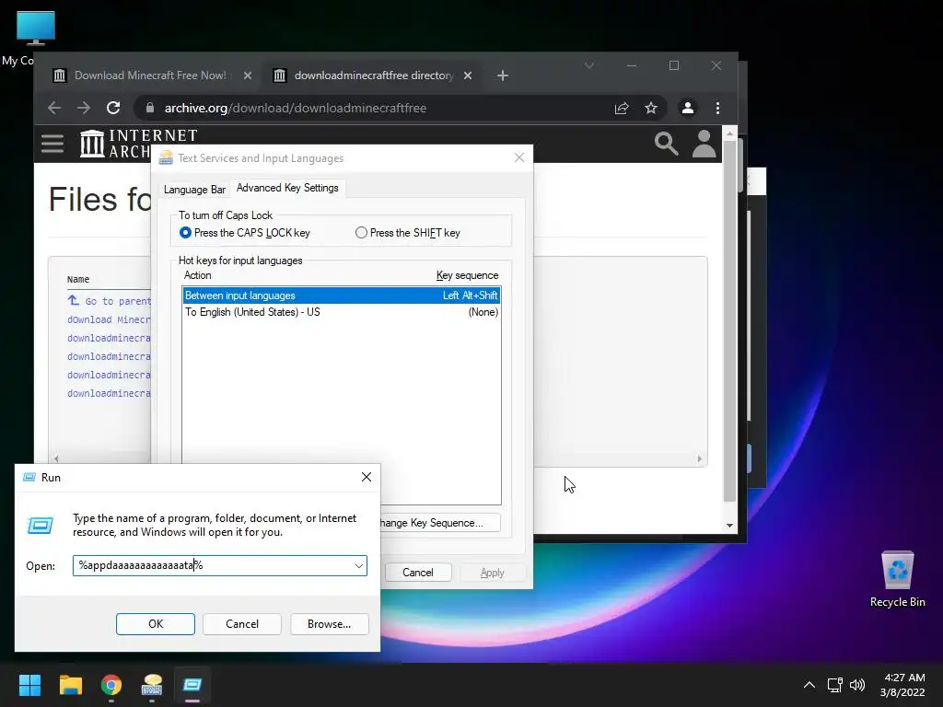Select the Advanced Key Settings tab
Image resolution: width=943 pixels, height=707 pixels.
[287, 188]
